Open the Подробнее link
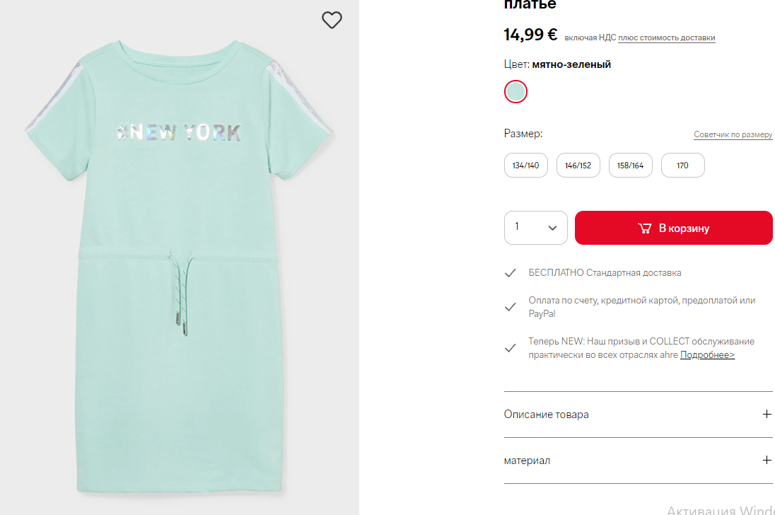Viewport: 775px width, 515px height. (707, 355)
